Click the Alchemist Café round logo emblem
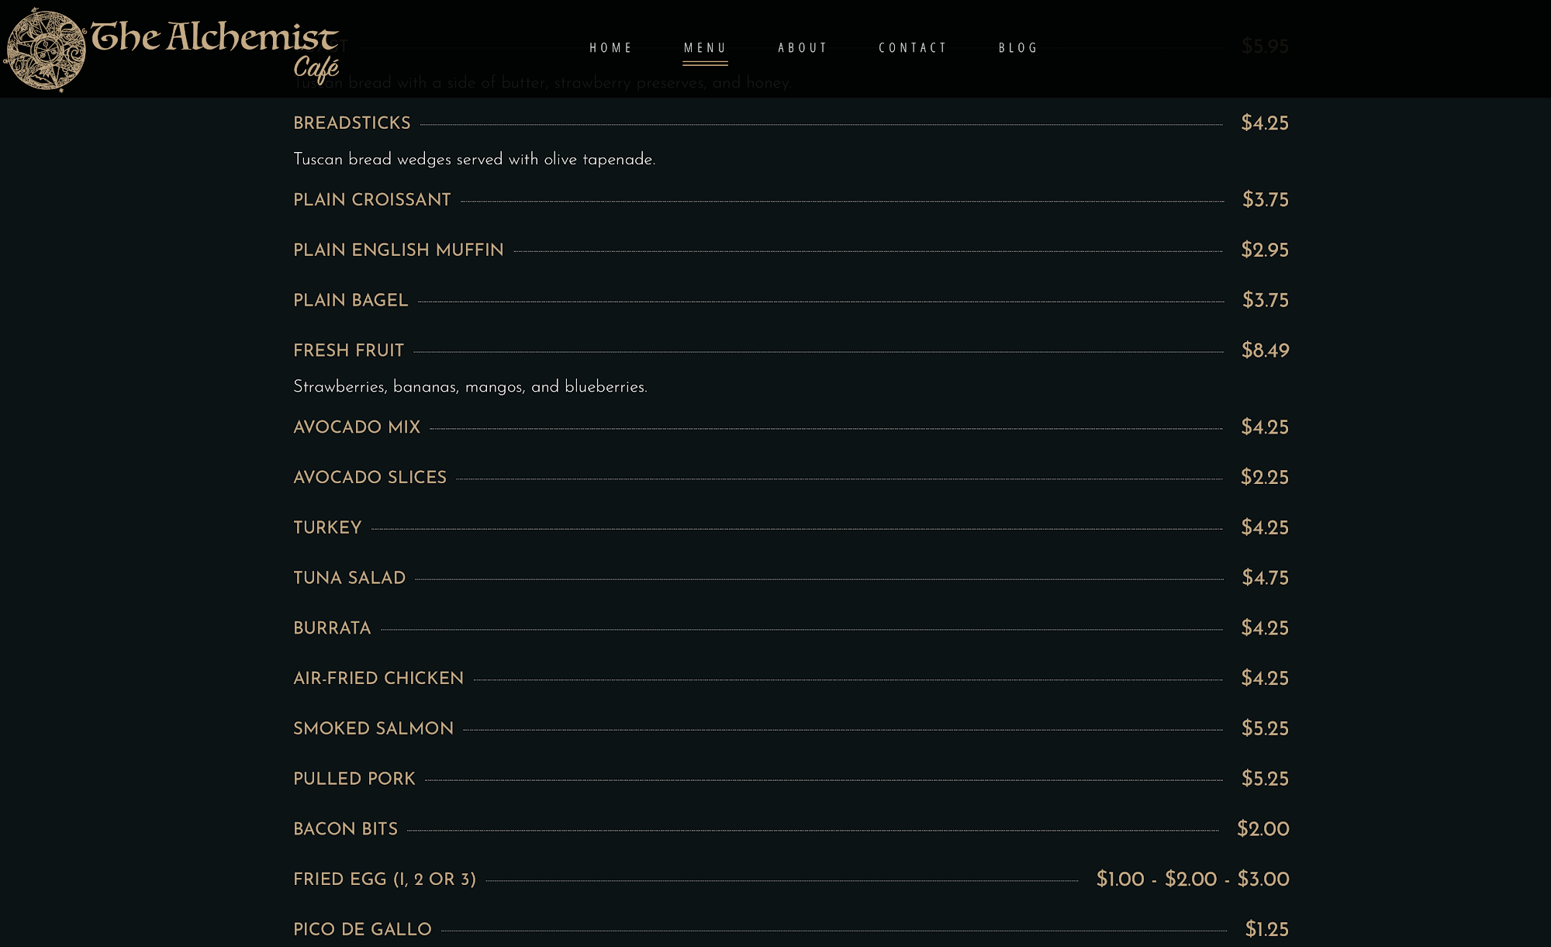 (45, 50)
